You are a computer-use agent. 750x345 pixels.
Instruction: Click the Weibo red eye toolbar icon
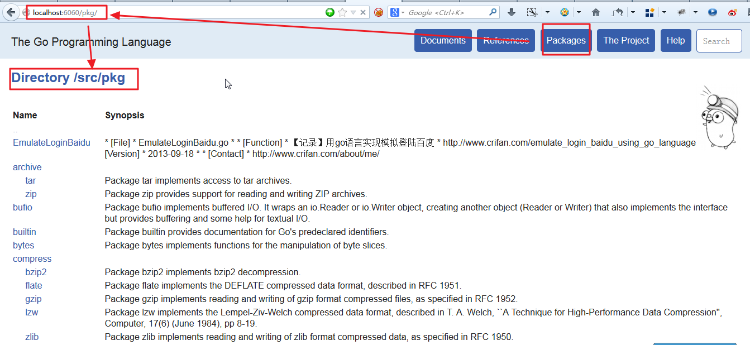coord(732,12)
